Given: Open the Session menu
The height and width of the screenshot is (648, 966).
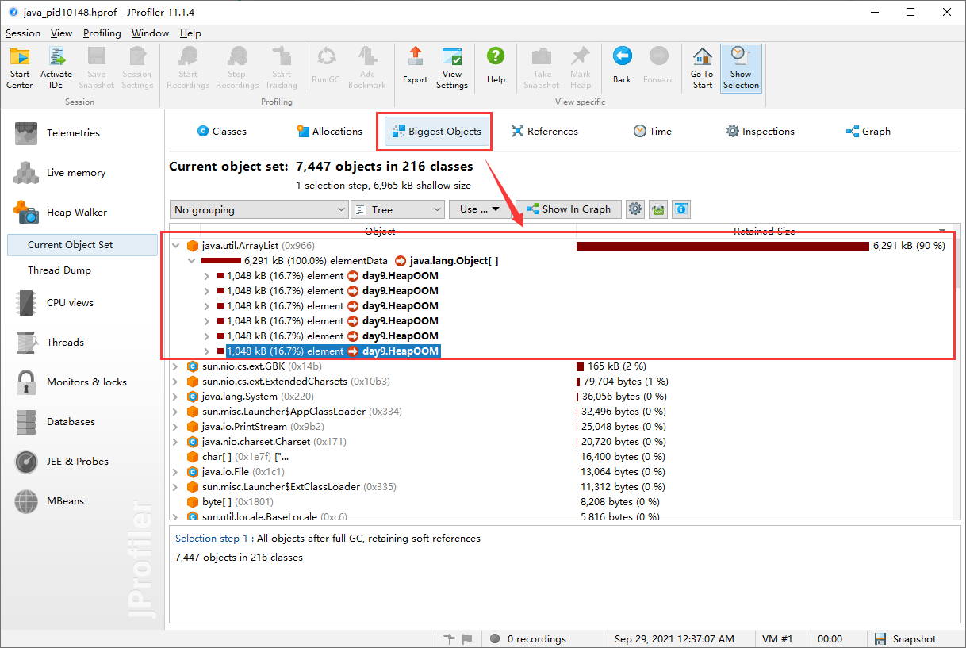Looking at the screenshot, I should [23, 33].
